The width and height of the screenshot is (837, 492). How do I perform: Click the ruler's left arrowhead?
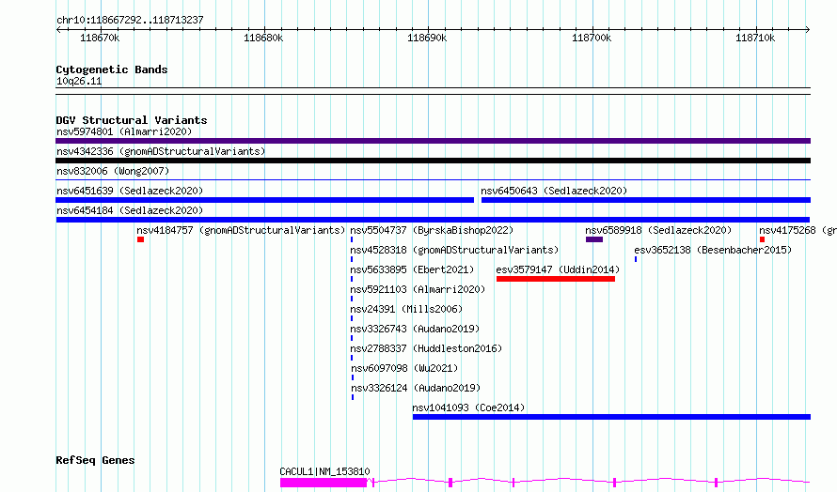click(x=58, y=29)
